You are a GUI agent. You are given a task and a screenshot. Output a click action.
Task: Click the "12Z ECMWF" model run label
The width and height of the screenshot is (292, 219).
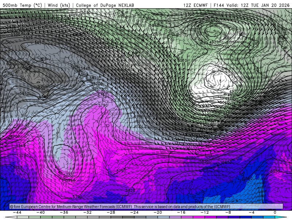click(195, 5)
